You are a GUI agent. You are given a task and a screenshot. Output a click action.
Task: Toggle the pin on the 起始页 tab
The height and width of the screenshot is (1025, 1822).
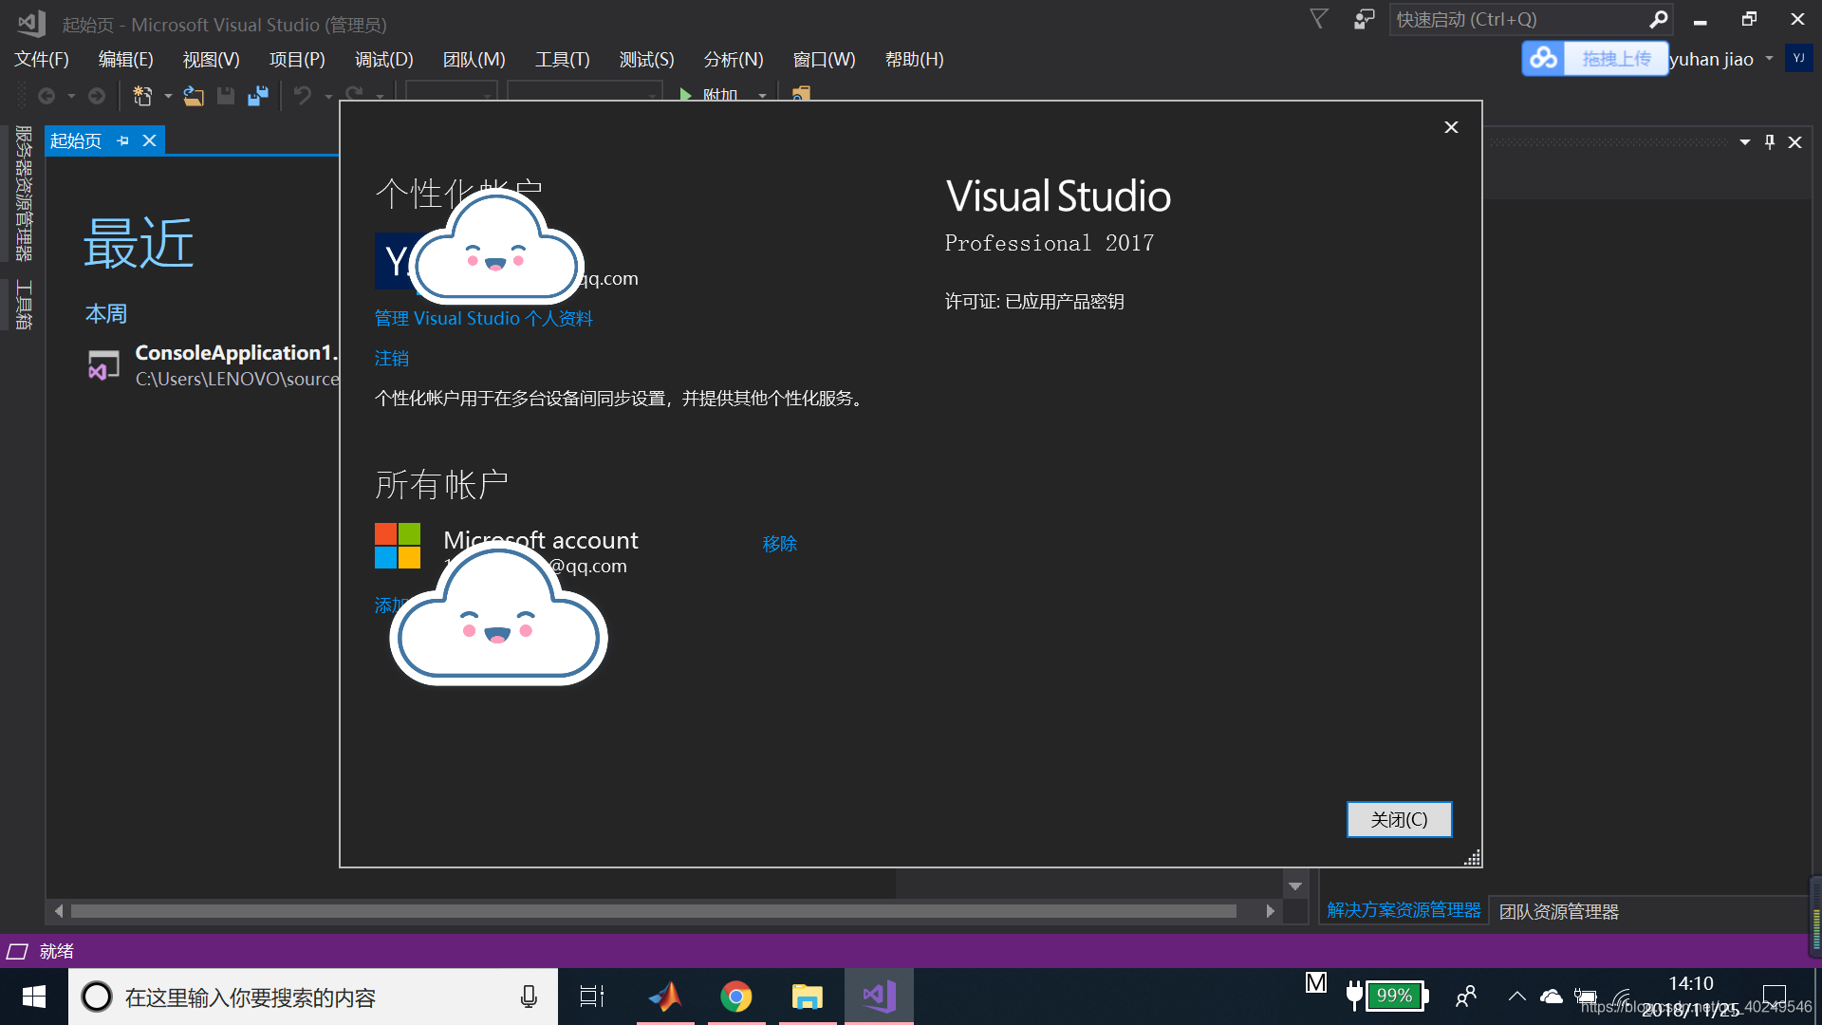122,140
